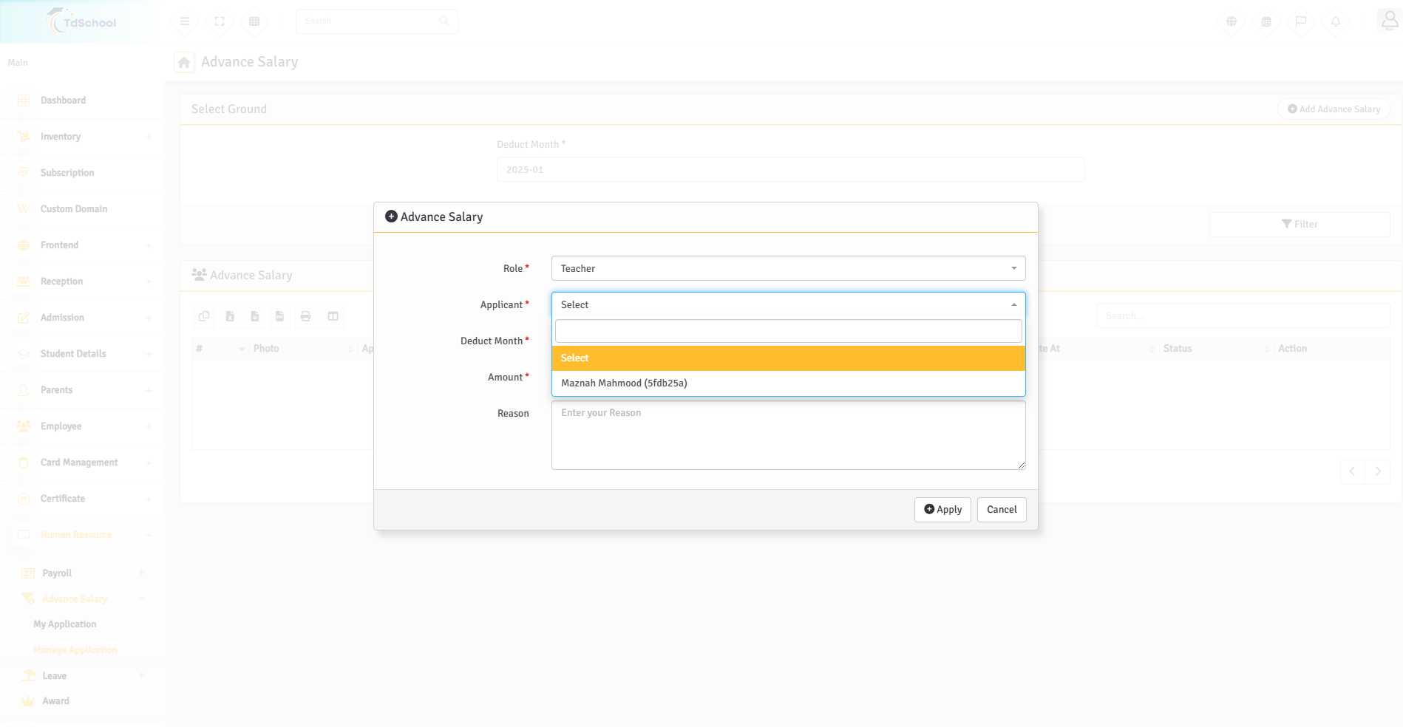
Task: Click the Reason text area
Action: [x=788, y=434]
